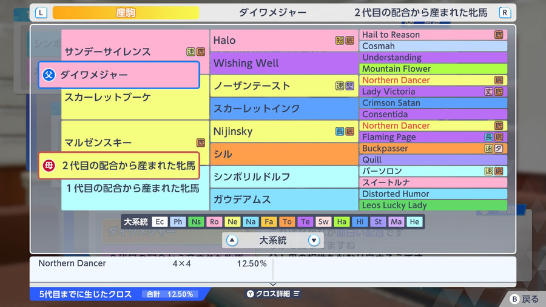Click the Ph lineage color swatch
This screenshot has height=307, width=546.
178,221
